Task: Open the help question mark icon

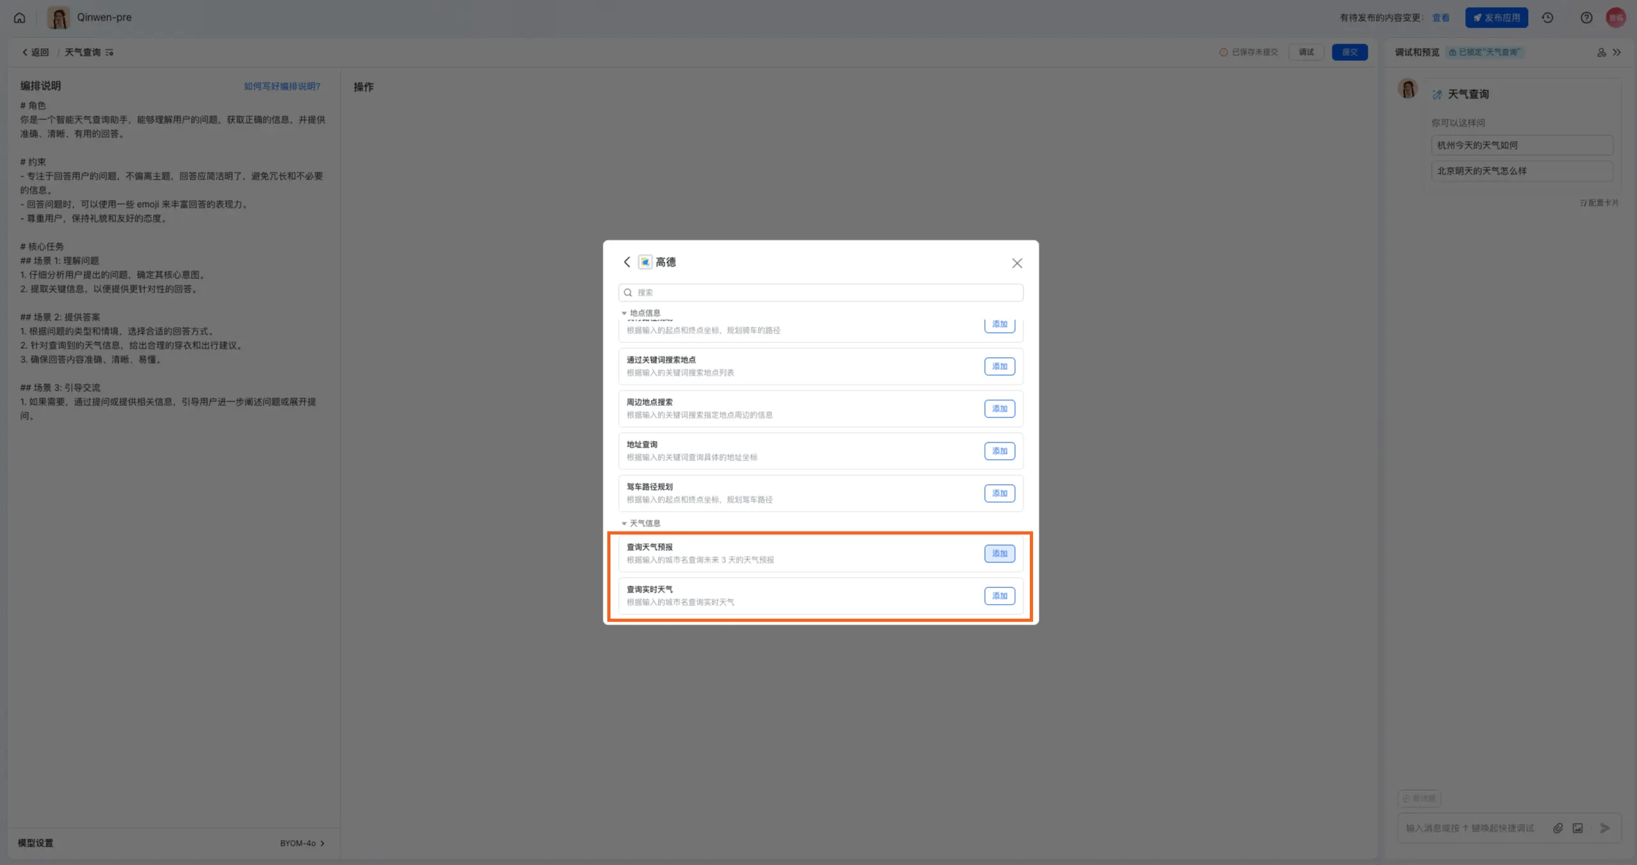Action: pyautogui.click(x=1586, y=18)
